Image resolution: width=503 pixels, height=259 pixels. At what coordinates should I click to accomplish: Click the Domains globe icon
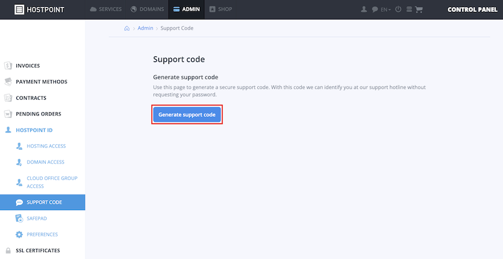(134, 9)
